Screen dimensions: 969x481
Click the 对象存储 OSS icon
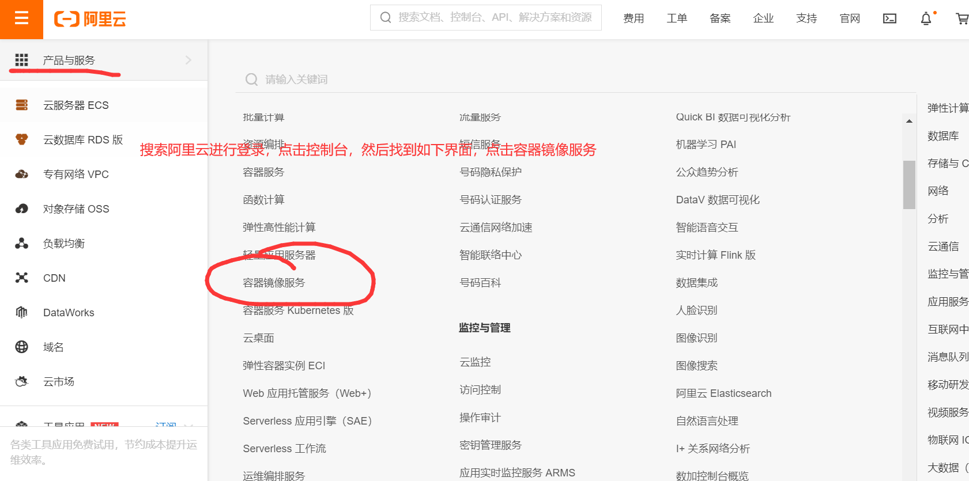click(21, 209)
